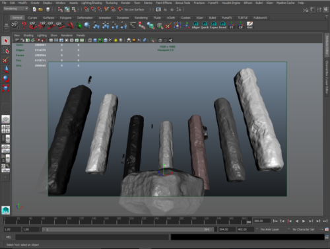The image size is (330, 249).
Task: Pick the Move tool (blue cone)
Action: click(x=6, y=69)
